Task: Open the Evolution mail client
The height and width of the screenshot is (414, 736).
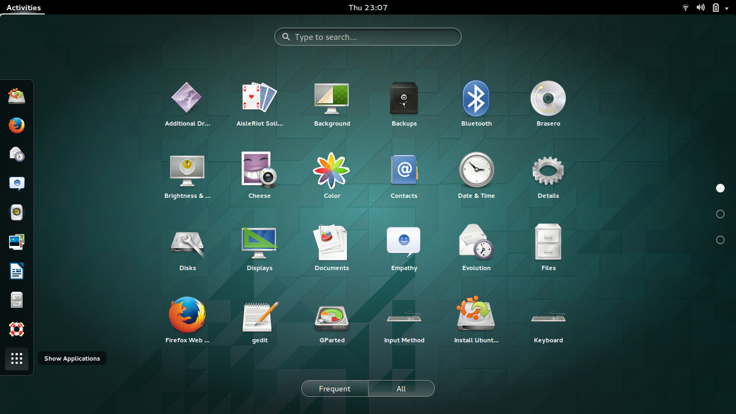Action: [x=476, y=243]
